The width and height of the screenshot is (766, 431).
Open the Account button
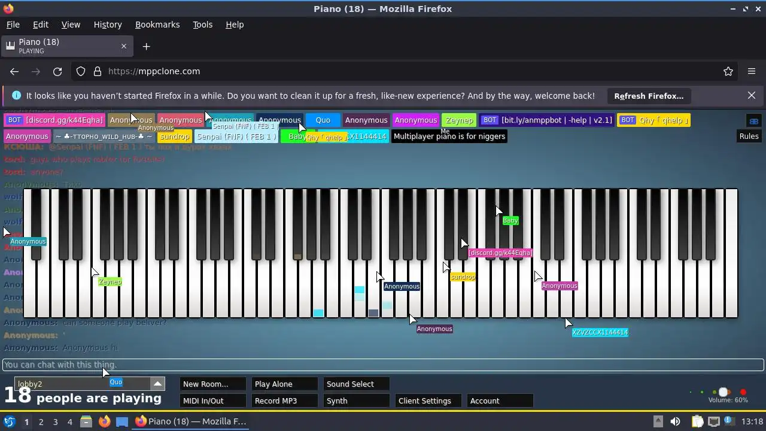(500, 400)
